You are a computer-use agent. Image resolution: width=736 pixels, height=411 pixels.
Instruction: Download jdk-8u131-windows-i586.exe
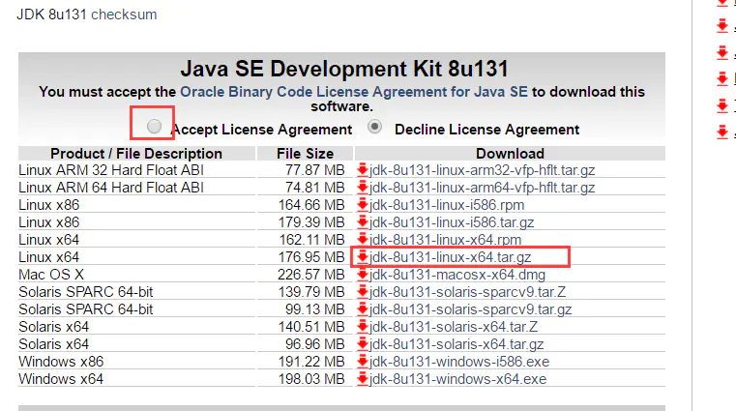click(459, 362)
